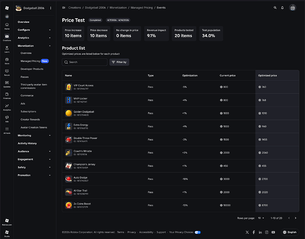Click the Filter by button
This screenshot has height=239, width=305.
119,62
